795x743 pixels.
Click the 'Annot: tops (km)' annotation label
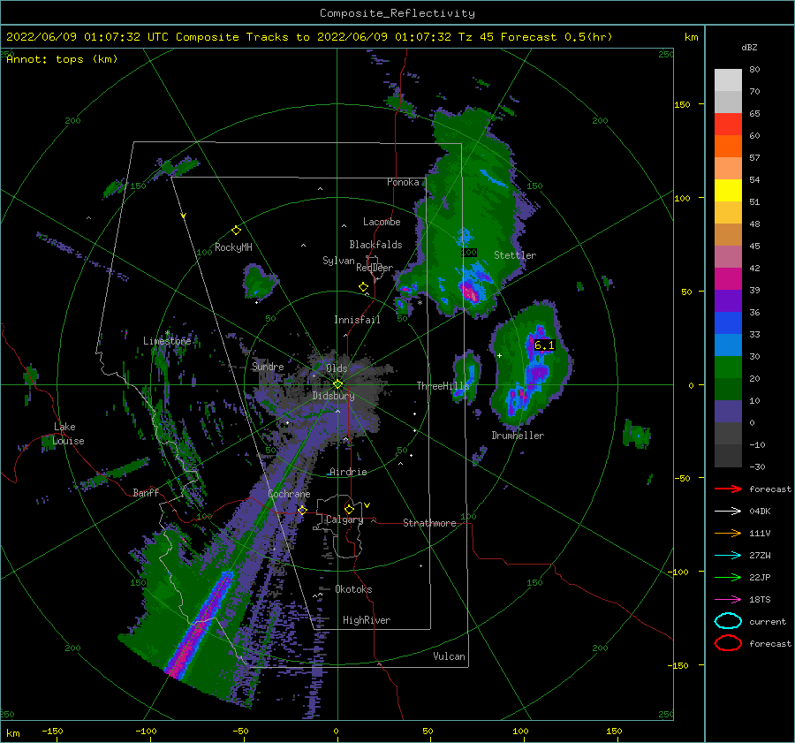[62, 59]
